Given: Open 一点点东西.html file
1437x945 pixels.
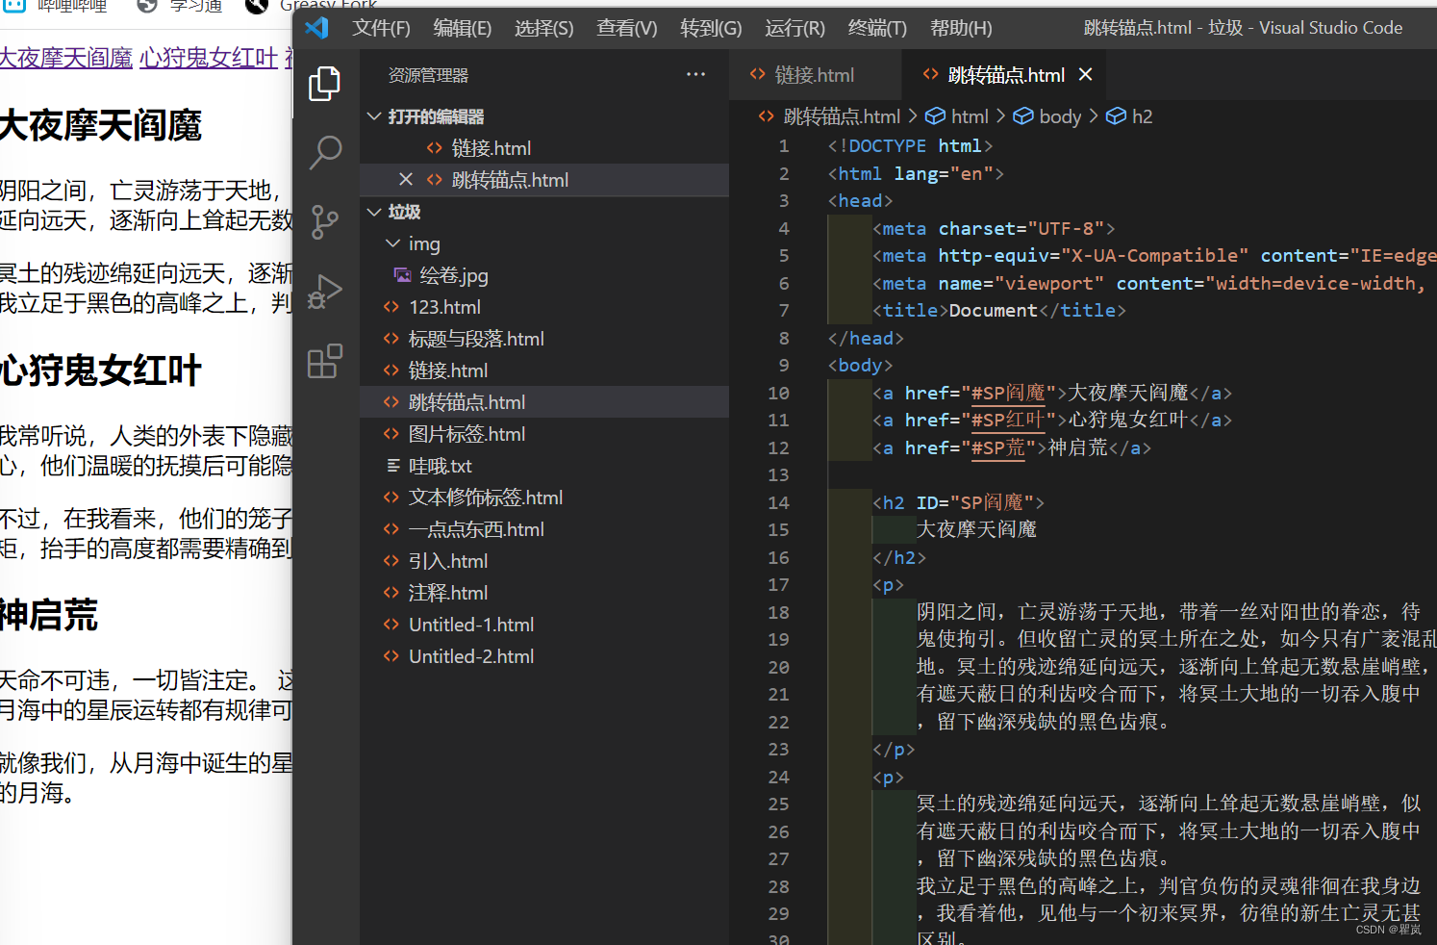Looking at the screenshot, I should coord(544,529).
